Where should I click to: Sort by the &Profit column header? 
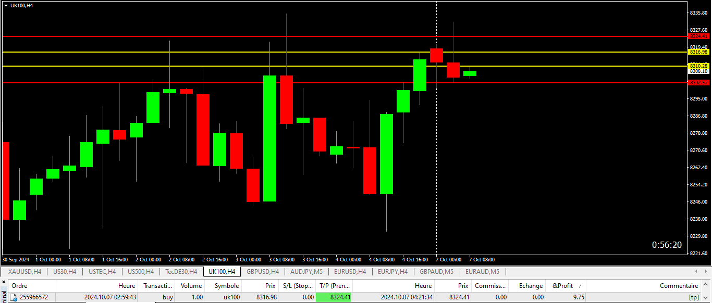[x=566, y=286]
